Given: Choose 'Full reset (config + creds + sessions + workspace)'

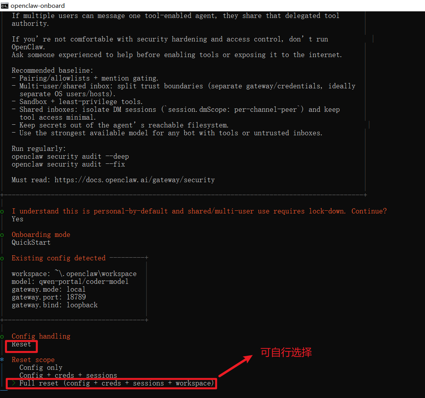Looking at the screenshot, I should [116, 384].
